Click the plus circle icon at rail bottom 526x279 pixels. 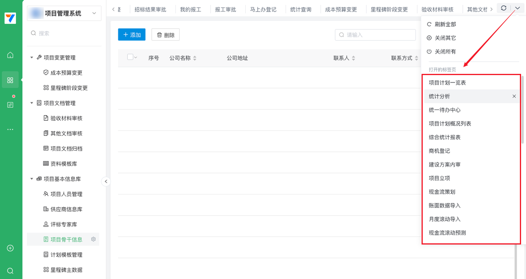click(10, 248)
